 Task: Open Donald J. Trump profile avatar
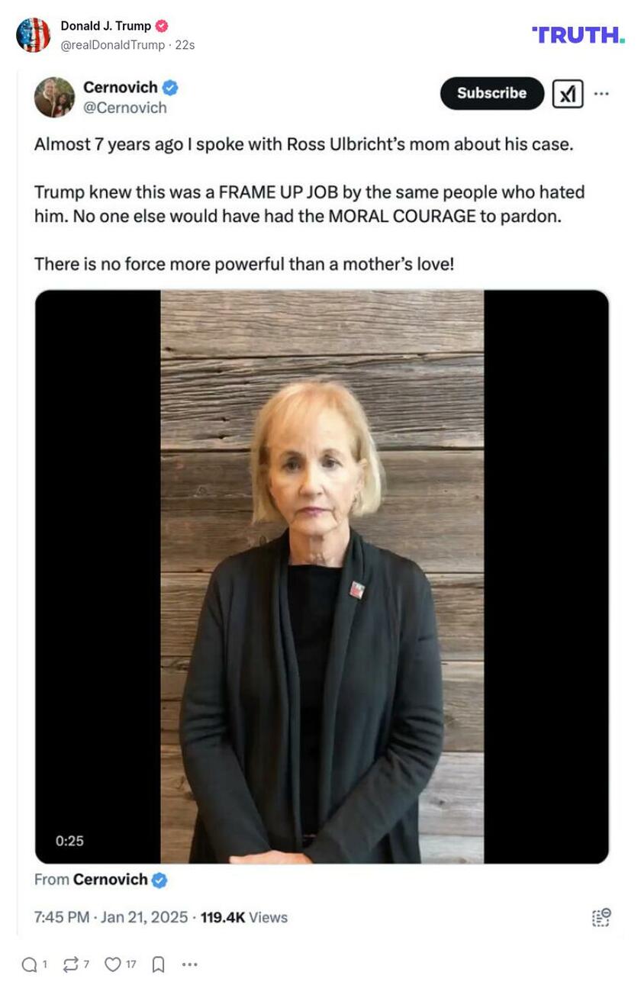(x=33, y=35)
